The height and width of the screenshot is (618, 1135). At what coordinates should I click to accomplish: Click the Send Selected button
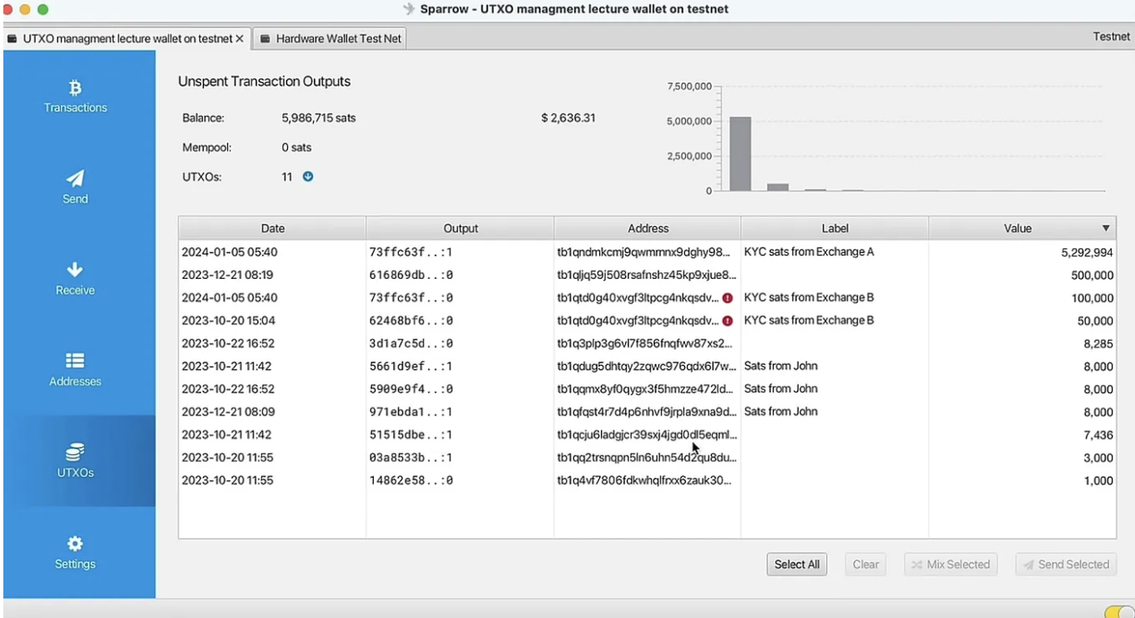click(x=1066, y=565)
